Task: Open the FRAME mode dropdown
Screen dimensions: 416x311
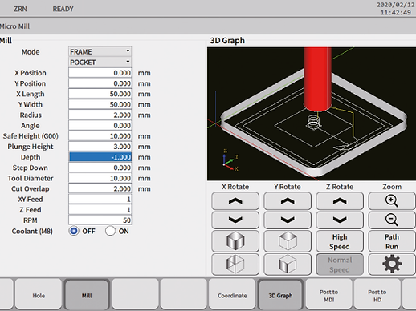Action: pyautogui.click(x=100, y=51)
